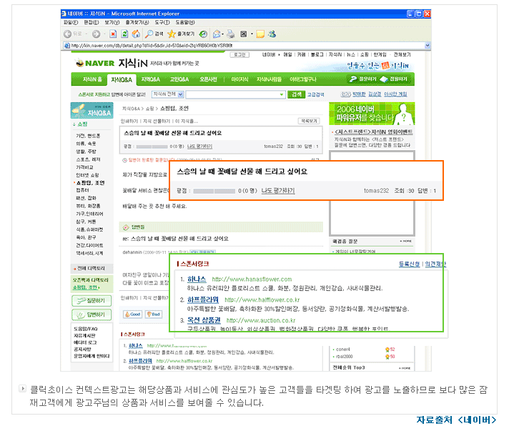Select 가격비교 category in sidebar
The width and height of the screenshot is (529, 436).
coord(84,167)
